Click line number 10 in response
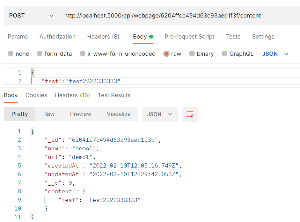The image size is (300, 222). click(x=18, y=208)
